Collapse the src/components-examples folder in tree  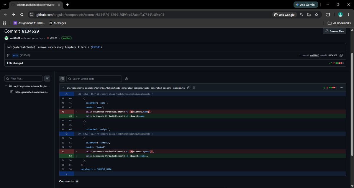point(6,86)
